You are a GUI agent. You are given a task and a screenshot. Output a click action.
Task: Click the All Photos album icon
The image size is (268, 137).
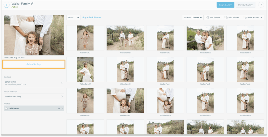(6, 108)
